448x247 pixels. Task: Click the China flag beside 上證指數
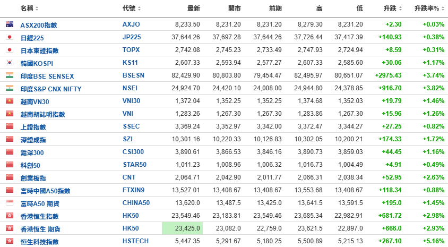point(10,126)
